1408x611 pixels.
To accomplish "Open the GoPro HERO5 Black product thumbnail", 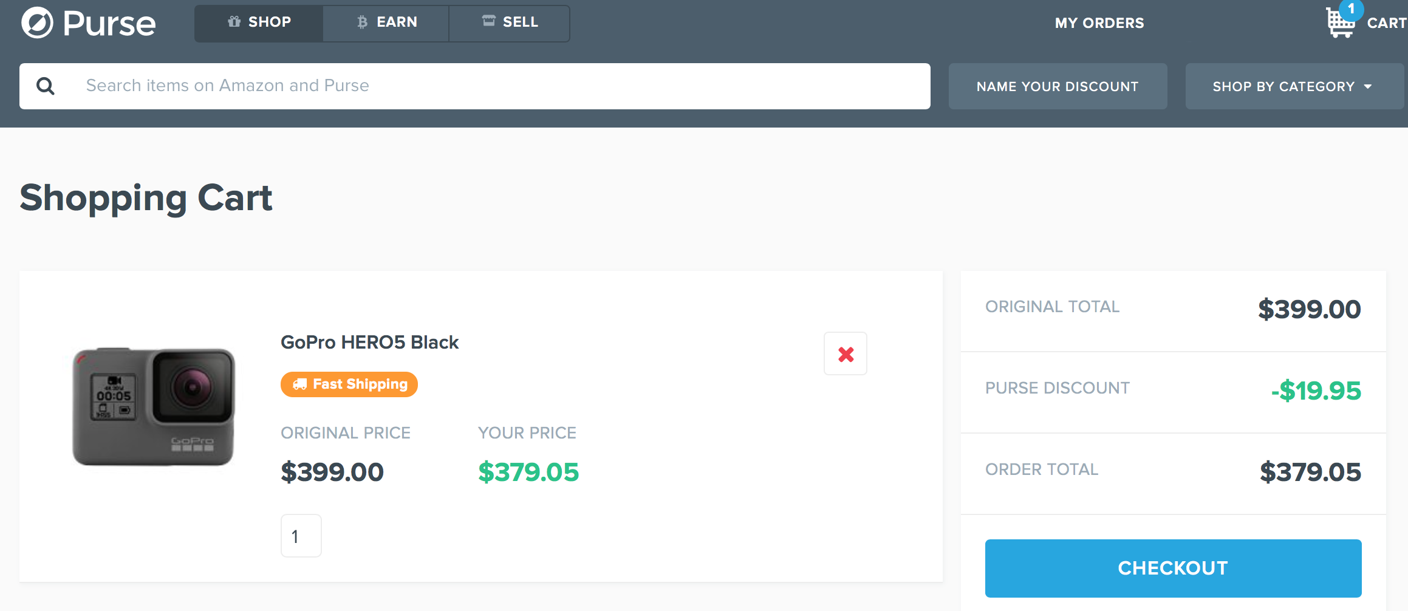I will click(x=153, y=407).
